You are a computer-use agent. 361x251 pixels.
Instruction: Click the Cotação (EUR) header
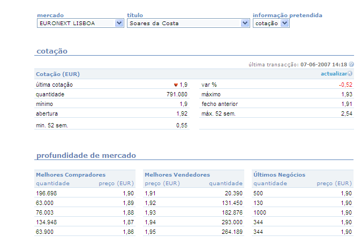point(58,74)
